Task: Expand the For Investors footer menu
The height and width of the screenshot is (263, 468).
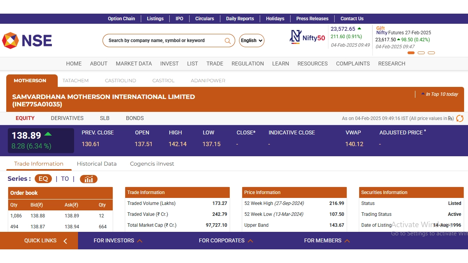Action: pos(118,241)
